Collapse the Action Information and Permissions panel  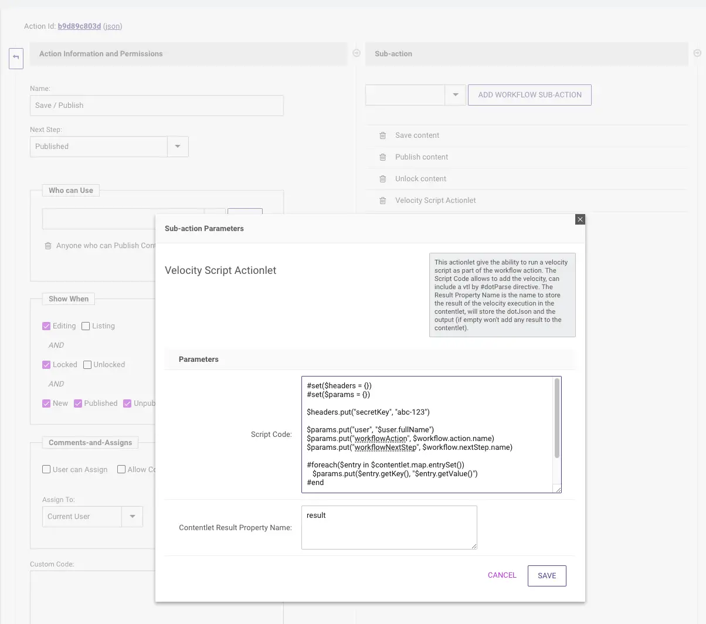356,53
